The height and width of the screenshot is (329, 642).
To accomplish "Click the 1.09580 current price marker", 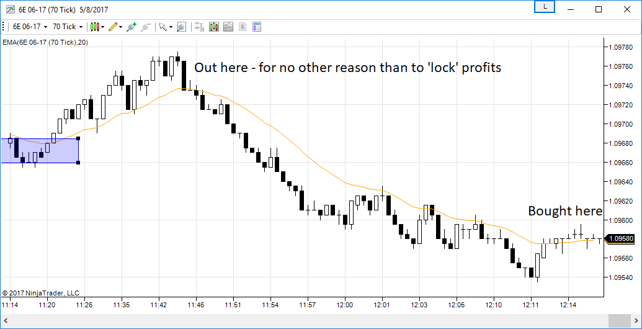I will (621, 238).
